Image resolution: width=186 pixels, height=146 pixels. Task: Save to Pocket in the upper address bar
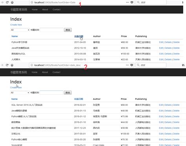coord(132,2)
